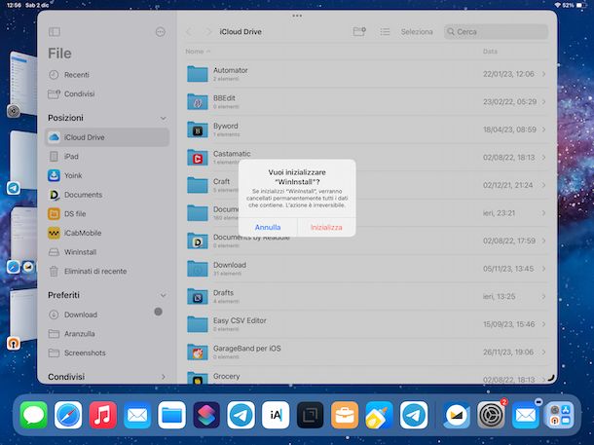
Task: Open Settings app in the dock
Action: pos(490,417)
